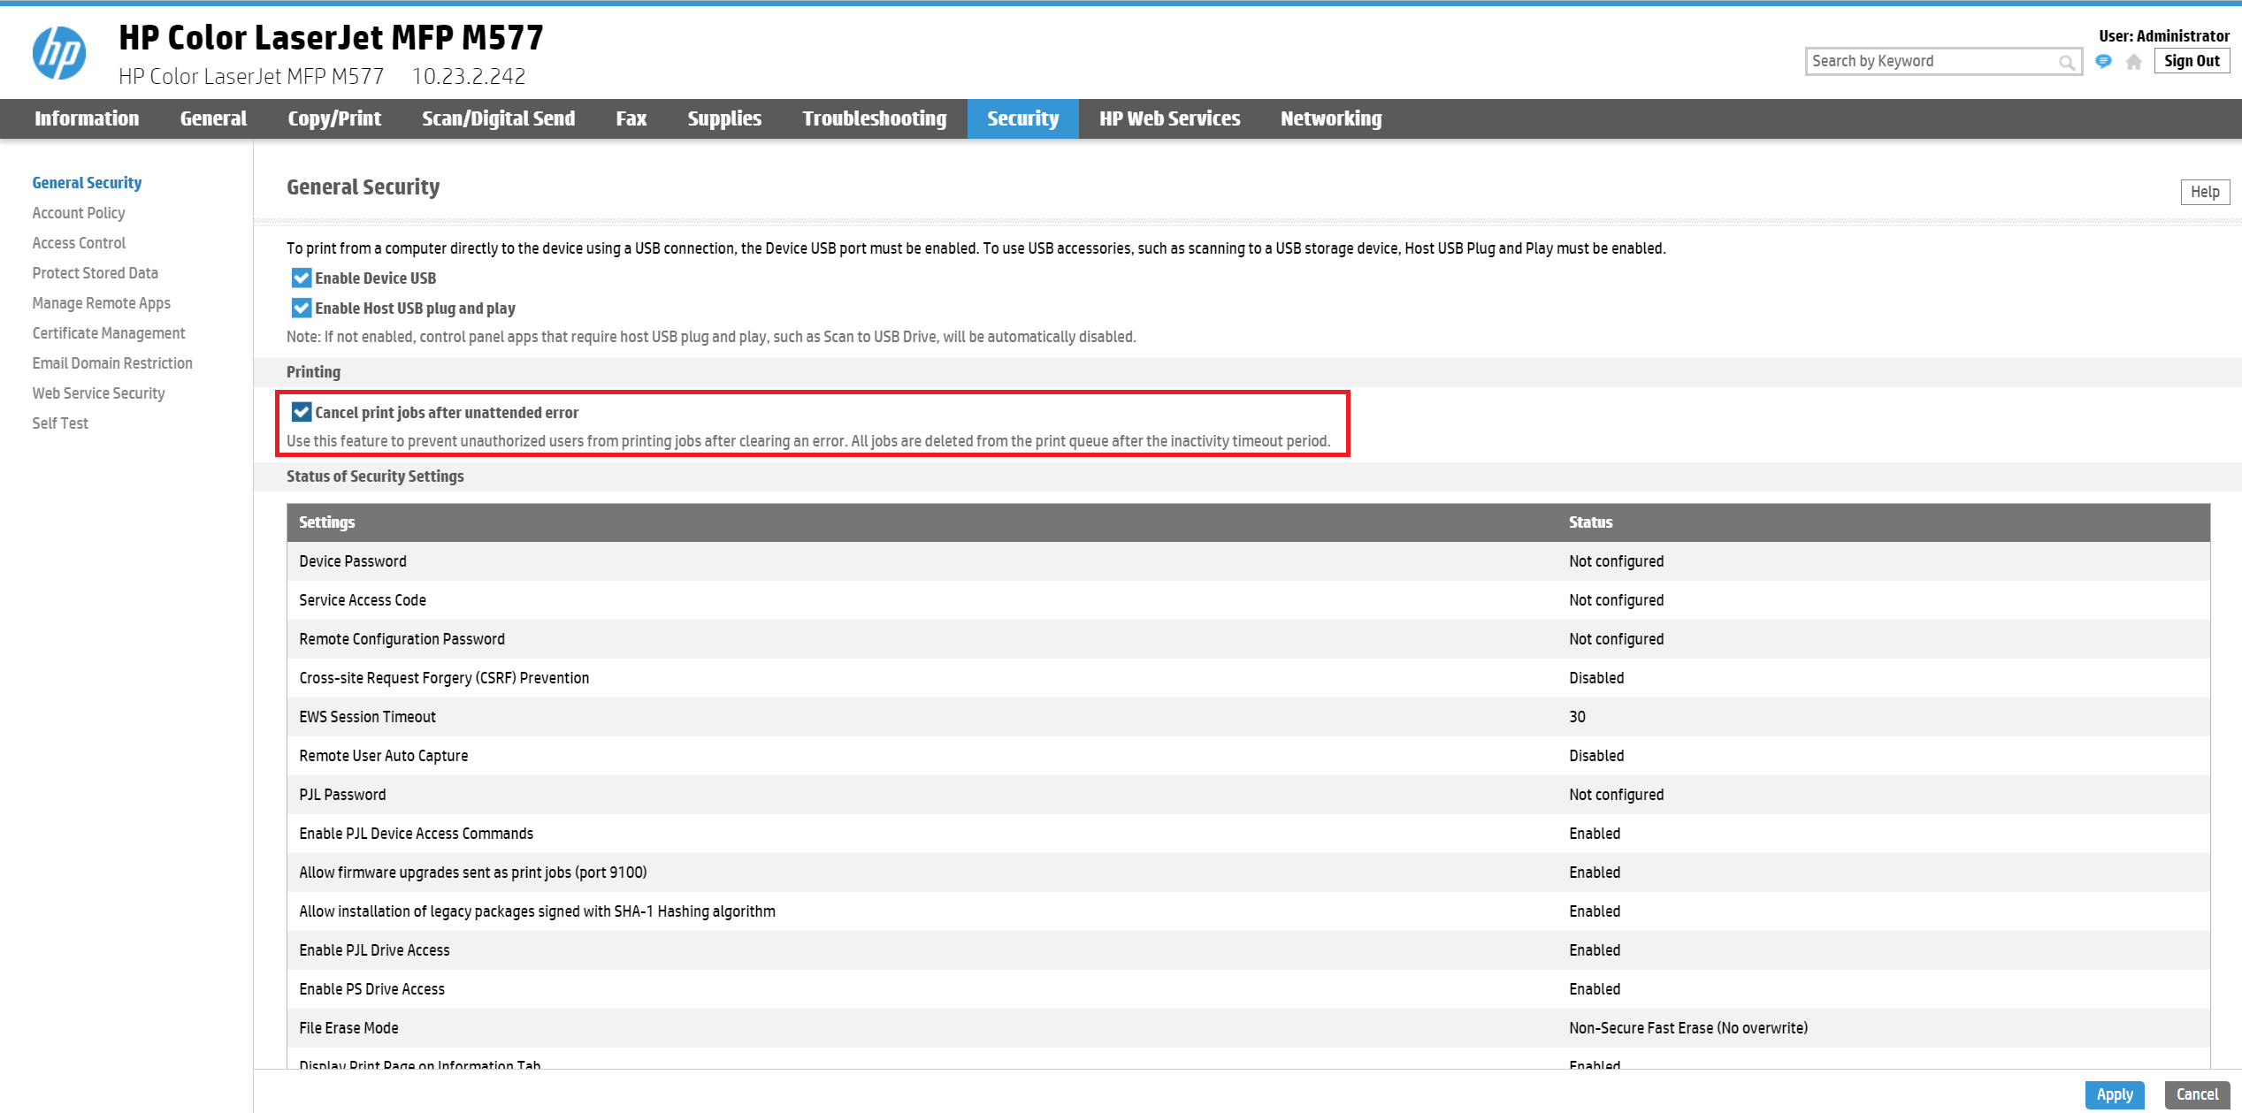
Task: Open the Troubleshooting tab
Action: 874,118
